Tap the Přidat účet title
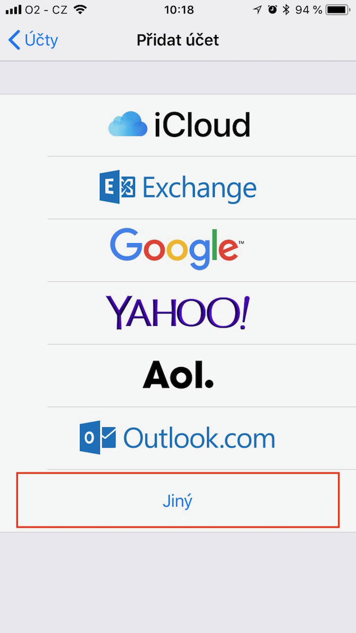This screenshot has width=356, height=633. point(178,40)
